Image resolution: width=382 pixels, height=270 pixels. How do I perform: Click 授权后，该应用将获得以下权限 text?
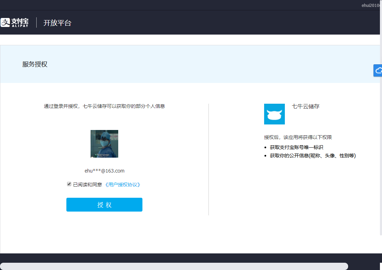(x=298, y=138)
